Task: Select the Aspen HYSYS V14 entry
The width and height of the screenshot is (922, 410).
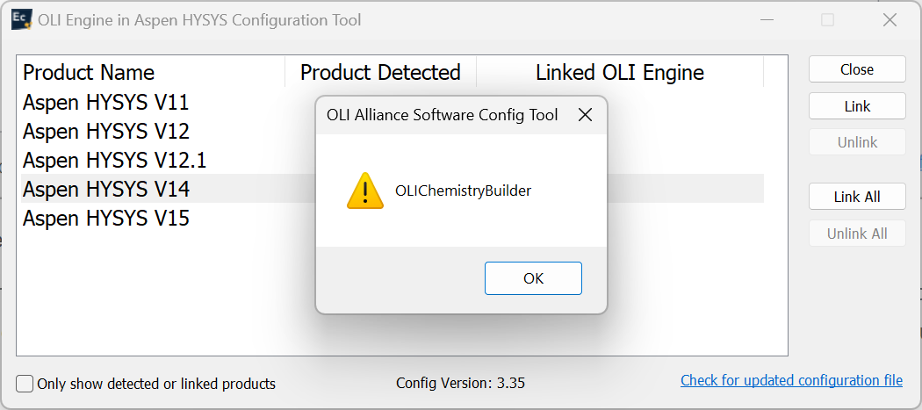Action: pos(106,189)
